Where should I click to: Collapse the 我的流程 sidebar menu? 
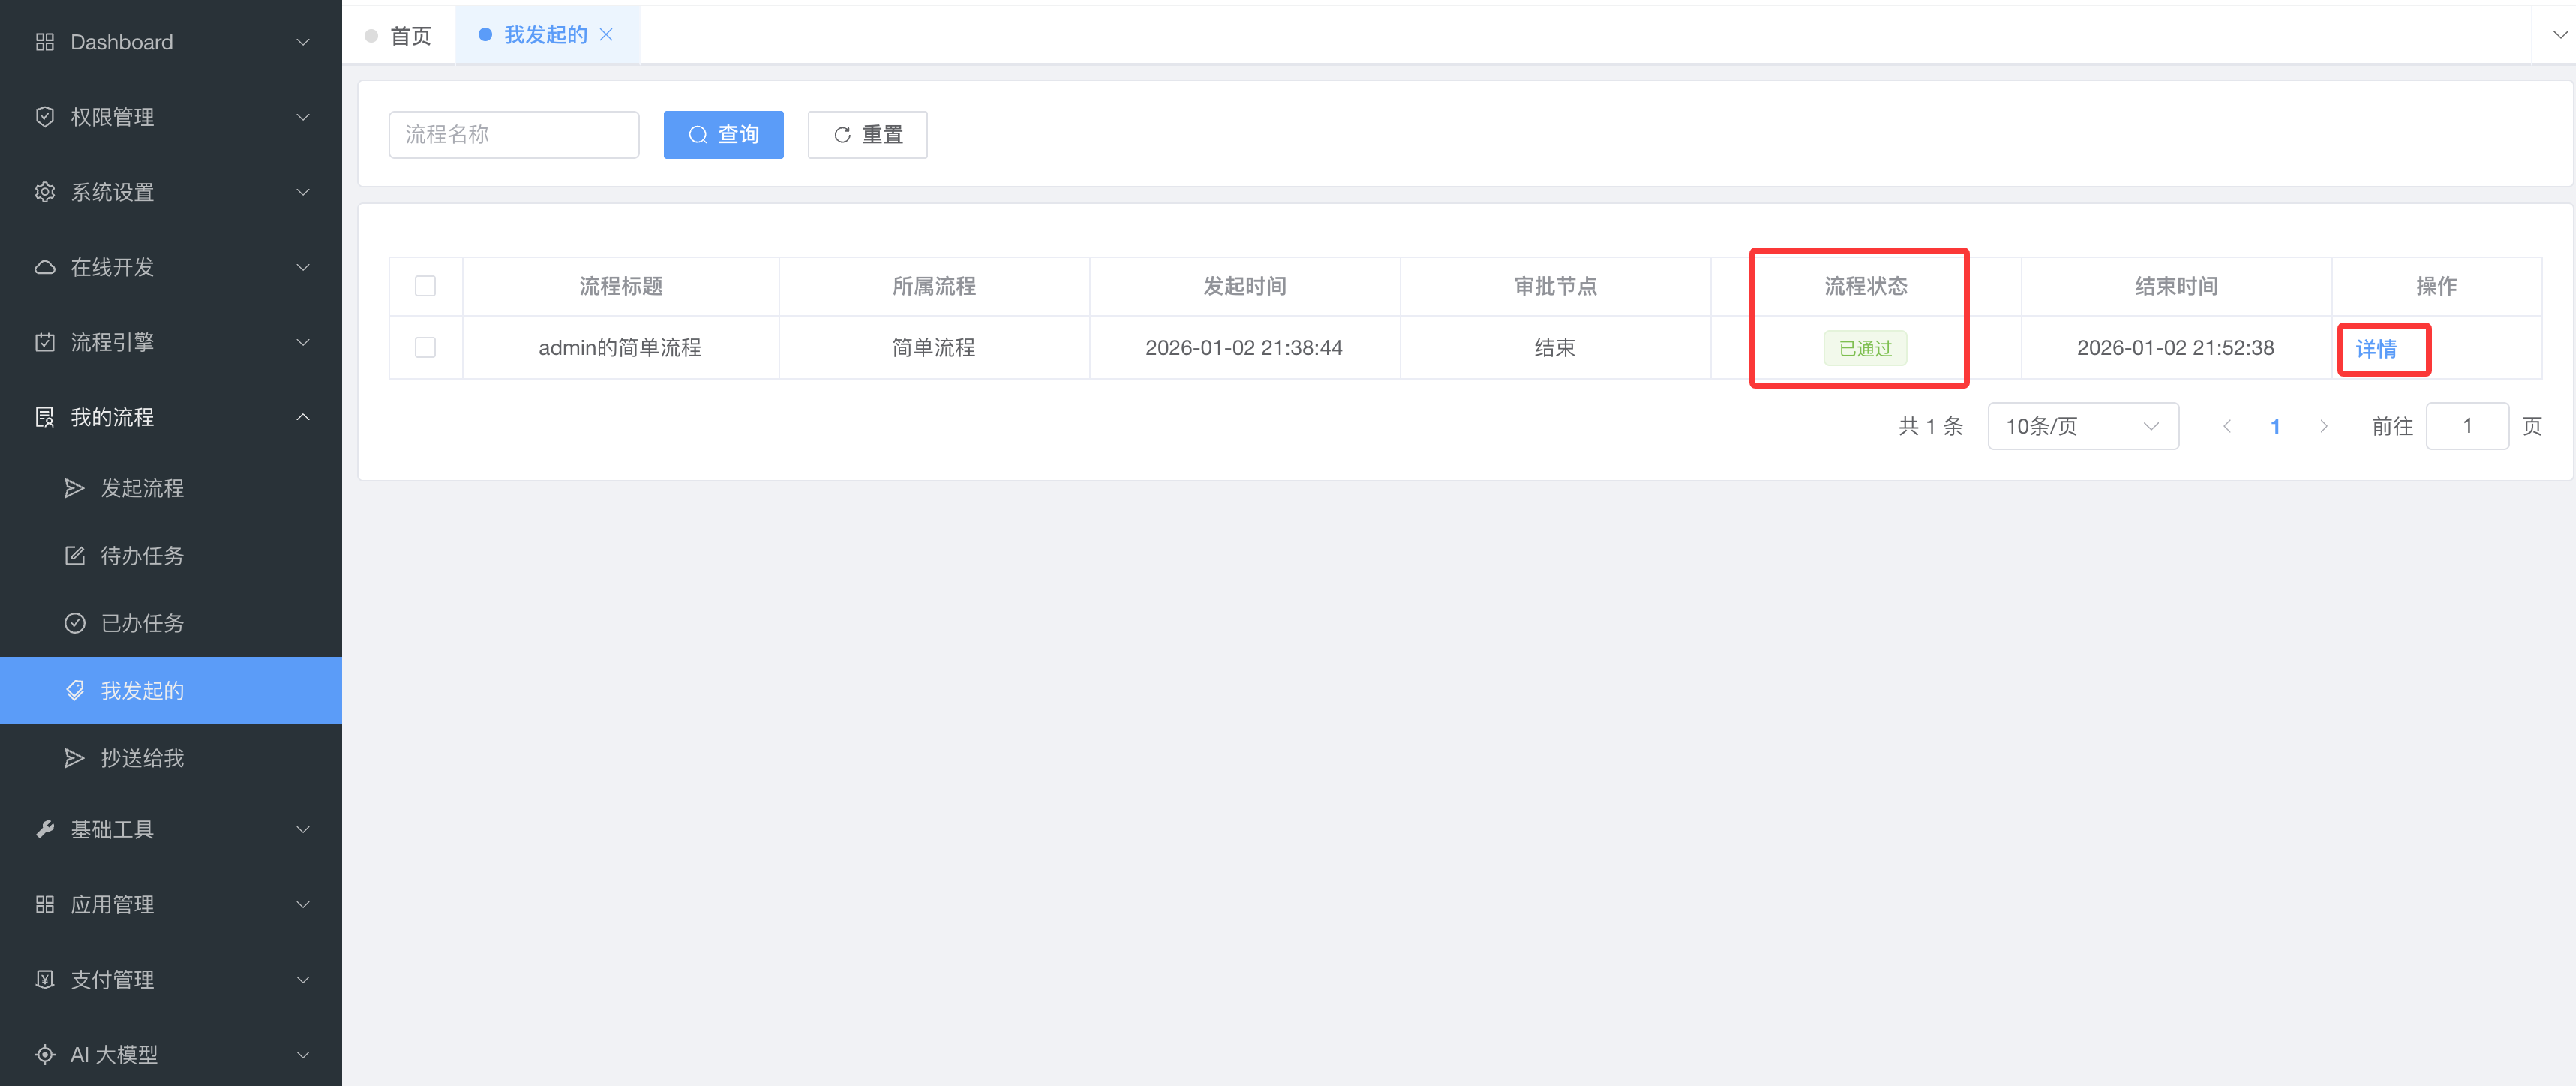click(x=303, y=417)
